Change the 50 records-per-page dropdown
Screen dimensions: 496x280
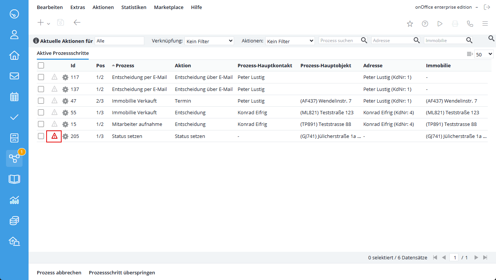484,54
